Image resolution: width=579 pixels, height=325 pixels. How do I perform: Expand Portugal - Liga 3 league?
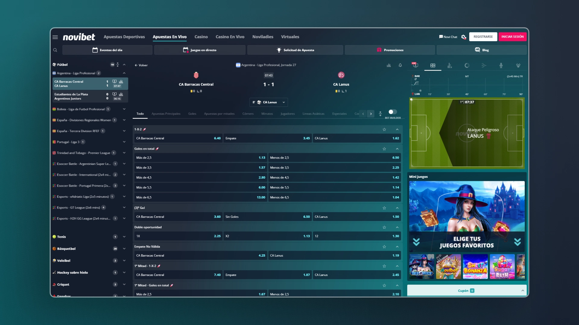124,142
